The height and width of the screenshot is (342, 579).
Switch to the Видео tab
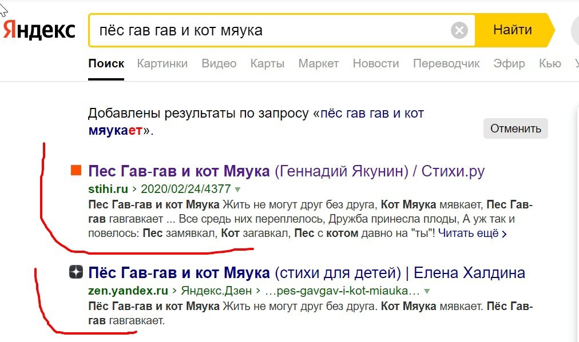[219, 64]
